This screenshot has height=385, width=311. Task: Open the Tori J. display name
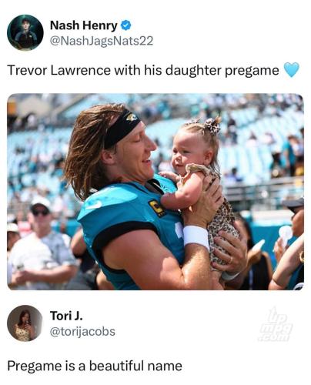pos(66,316)
